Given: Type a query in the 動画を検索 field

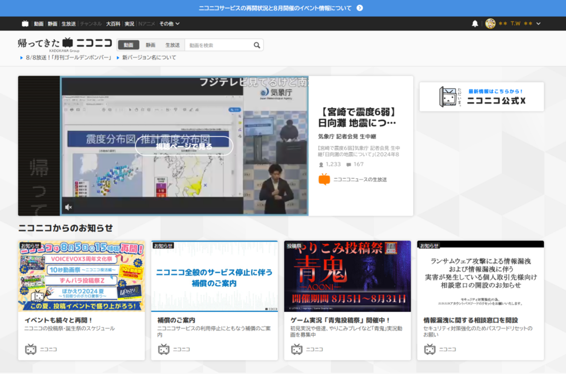Looking at the screenshot, I should pos(218,45).
